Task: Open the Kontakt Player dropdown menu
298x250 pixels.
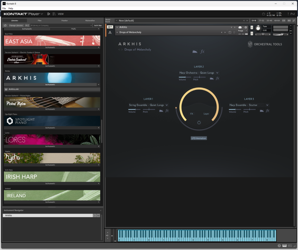Action: tap(42, 14)
